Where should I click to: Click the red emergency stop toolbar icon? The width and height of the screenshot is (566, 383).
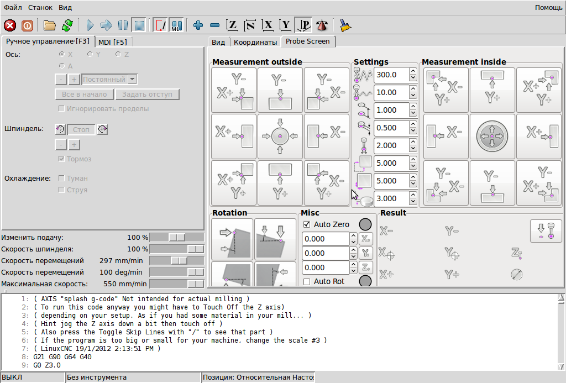pos(10,25)
